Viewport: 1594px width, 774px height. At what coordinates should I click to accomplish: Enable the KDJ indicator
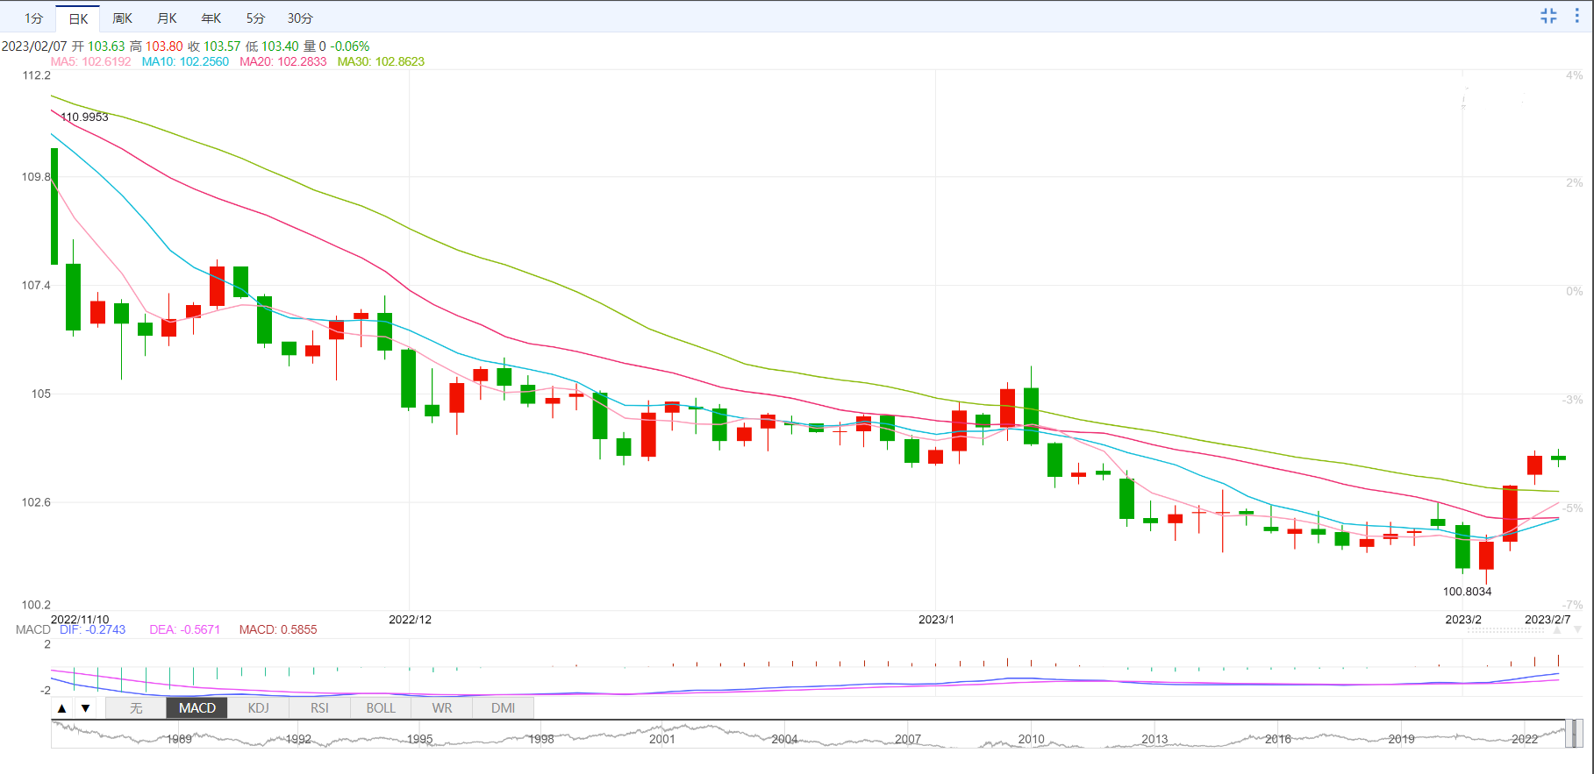[258, 708]
